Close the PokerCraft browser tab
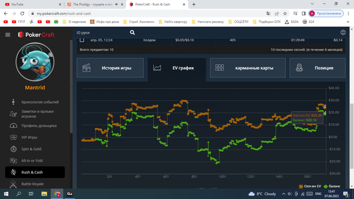The image size is (354, 199). pos(184,4)
